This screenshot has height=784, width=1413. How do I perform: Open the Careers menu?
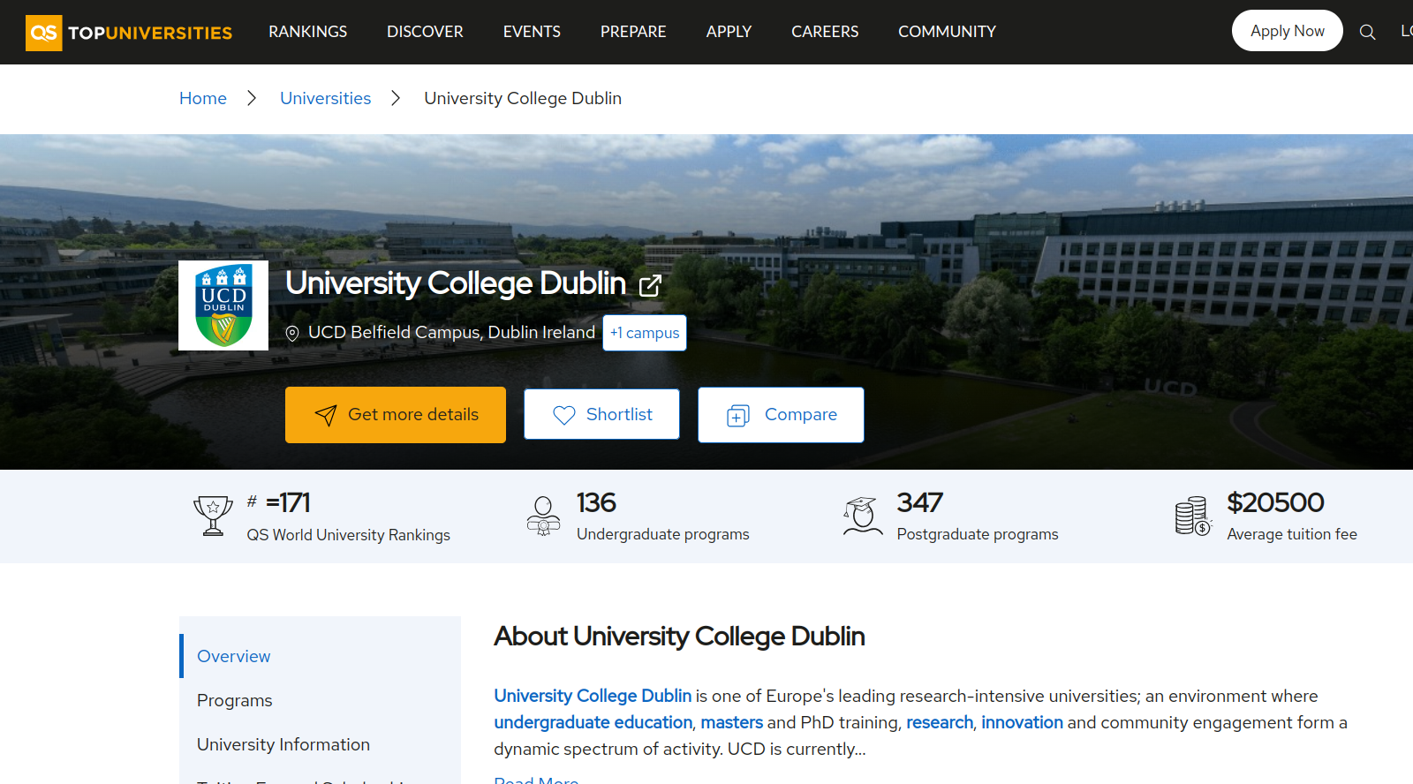825,32
